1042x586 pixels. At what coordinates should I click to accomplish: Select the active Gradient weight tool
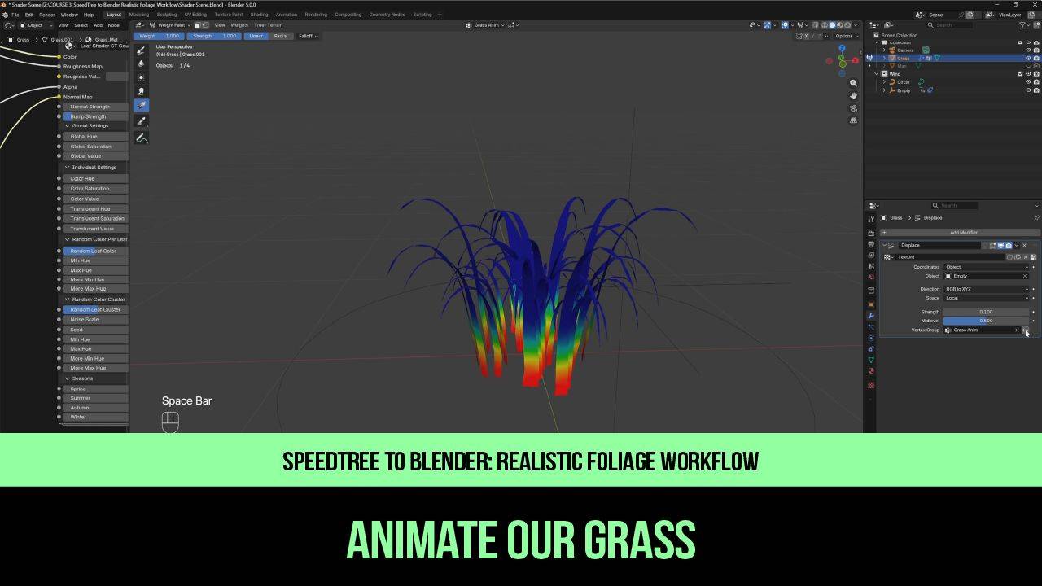[x=141, y=105]
